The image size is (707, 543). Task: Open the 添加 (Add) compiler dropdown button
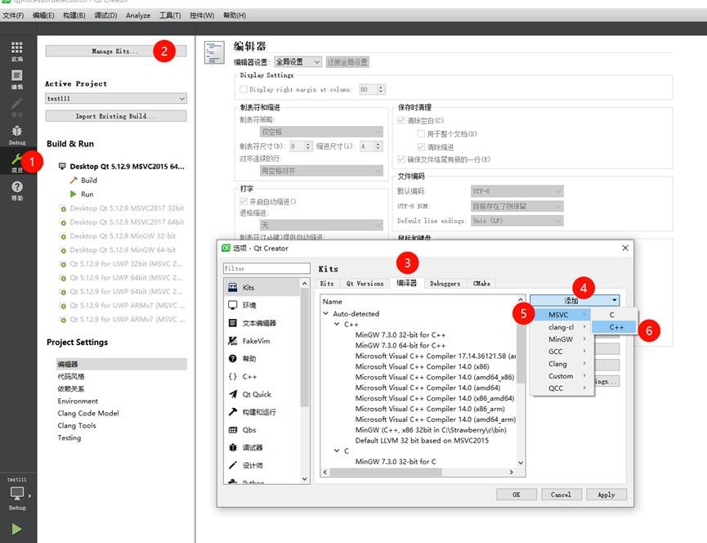point(575,300)
